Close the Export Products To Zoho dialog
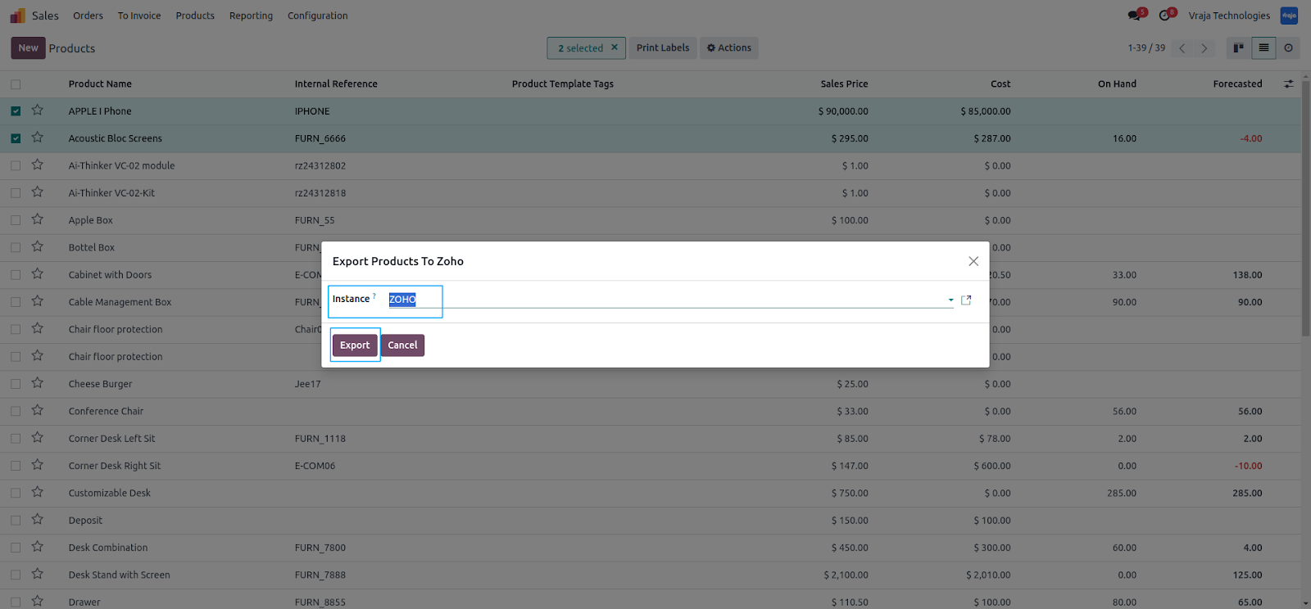 (x=973, y=261)
